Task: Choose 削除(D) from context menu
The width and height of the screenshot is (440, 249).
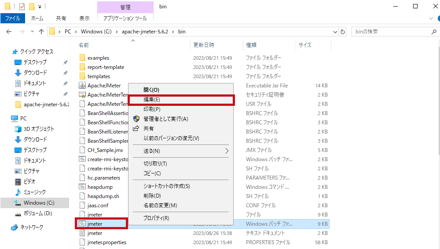Action: [x=180, y=196]
